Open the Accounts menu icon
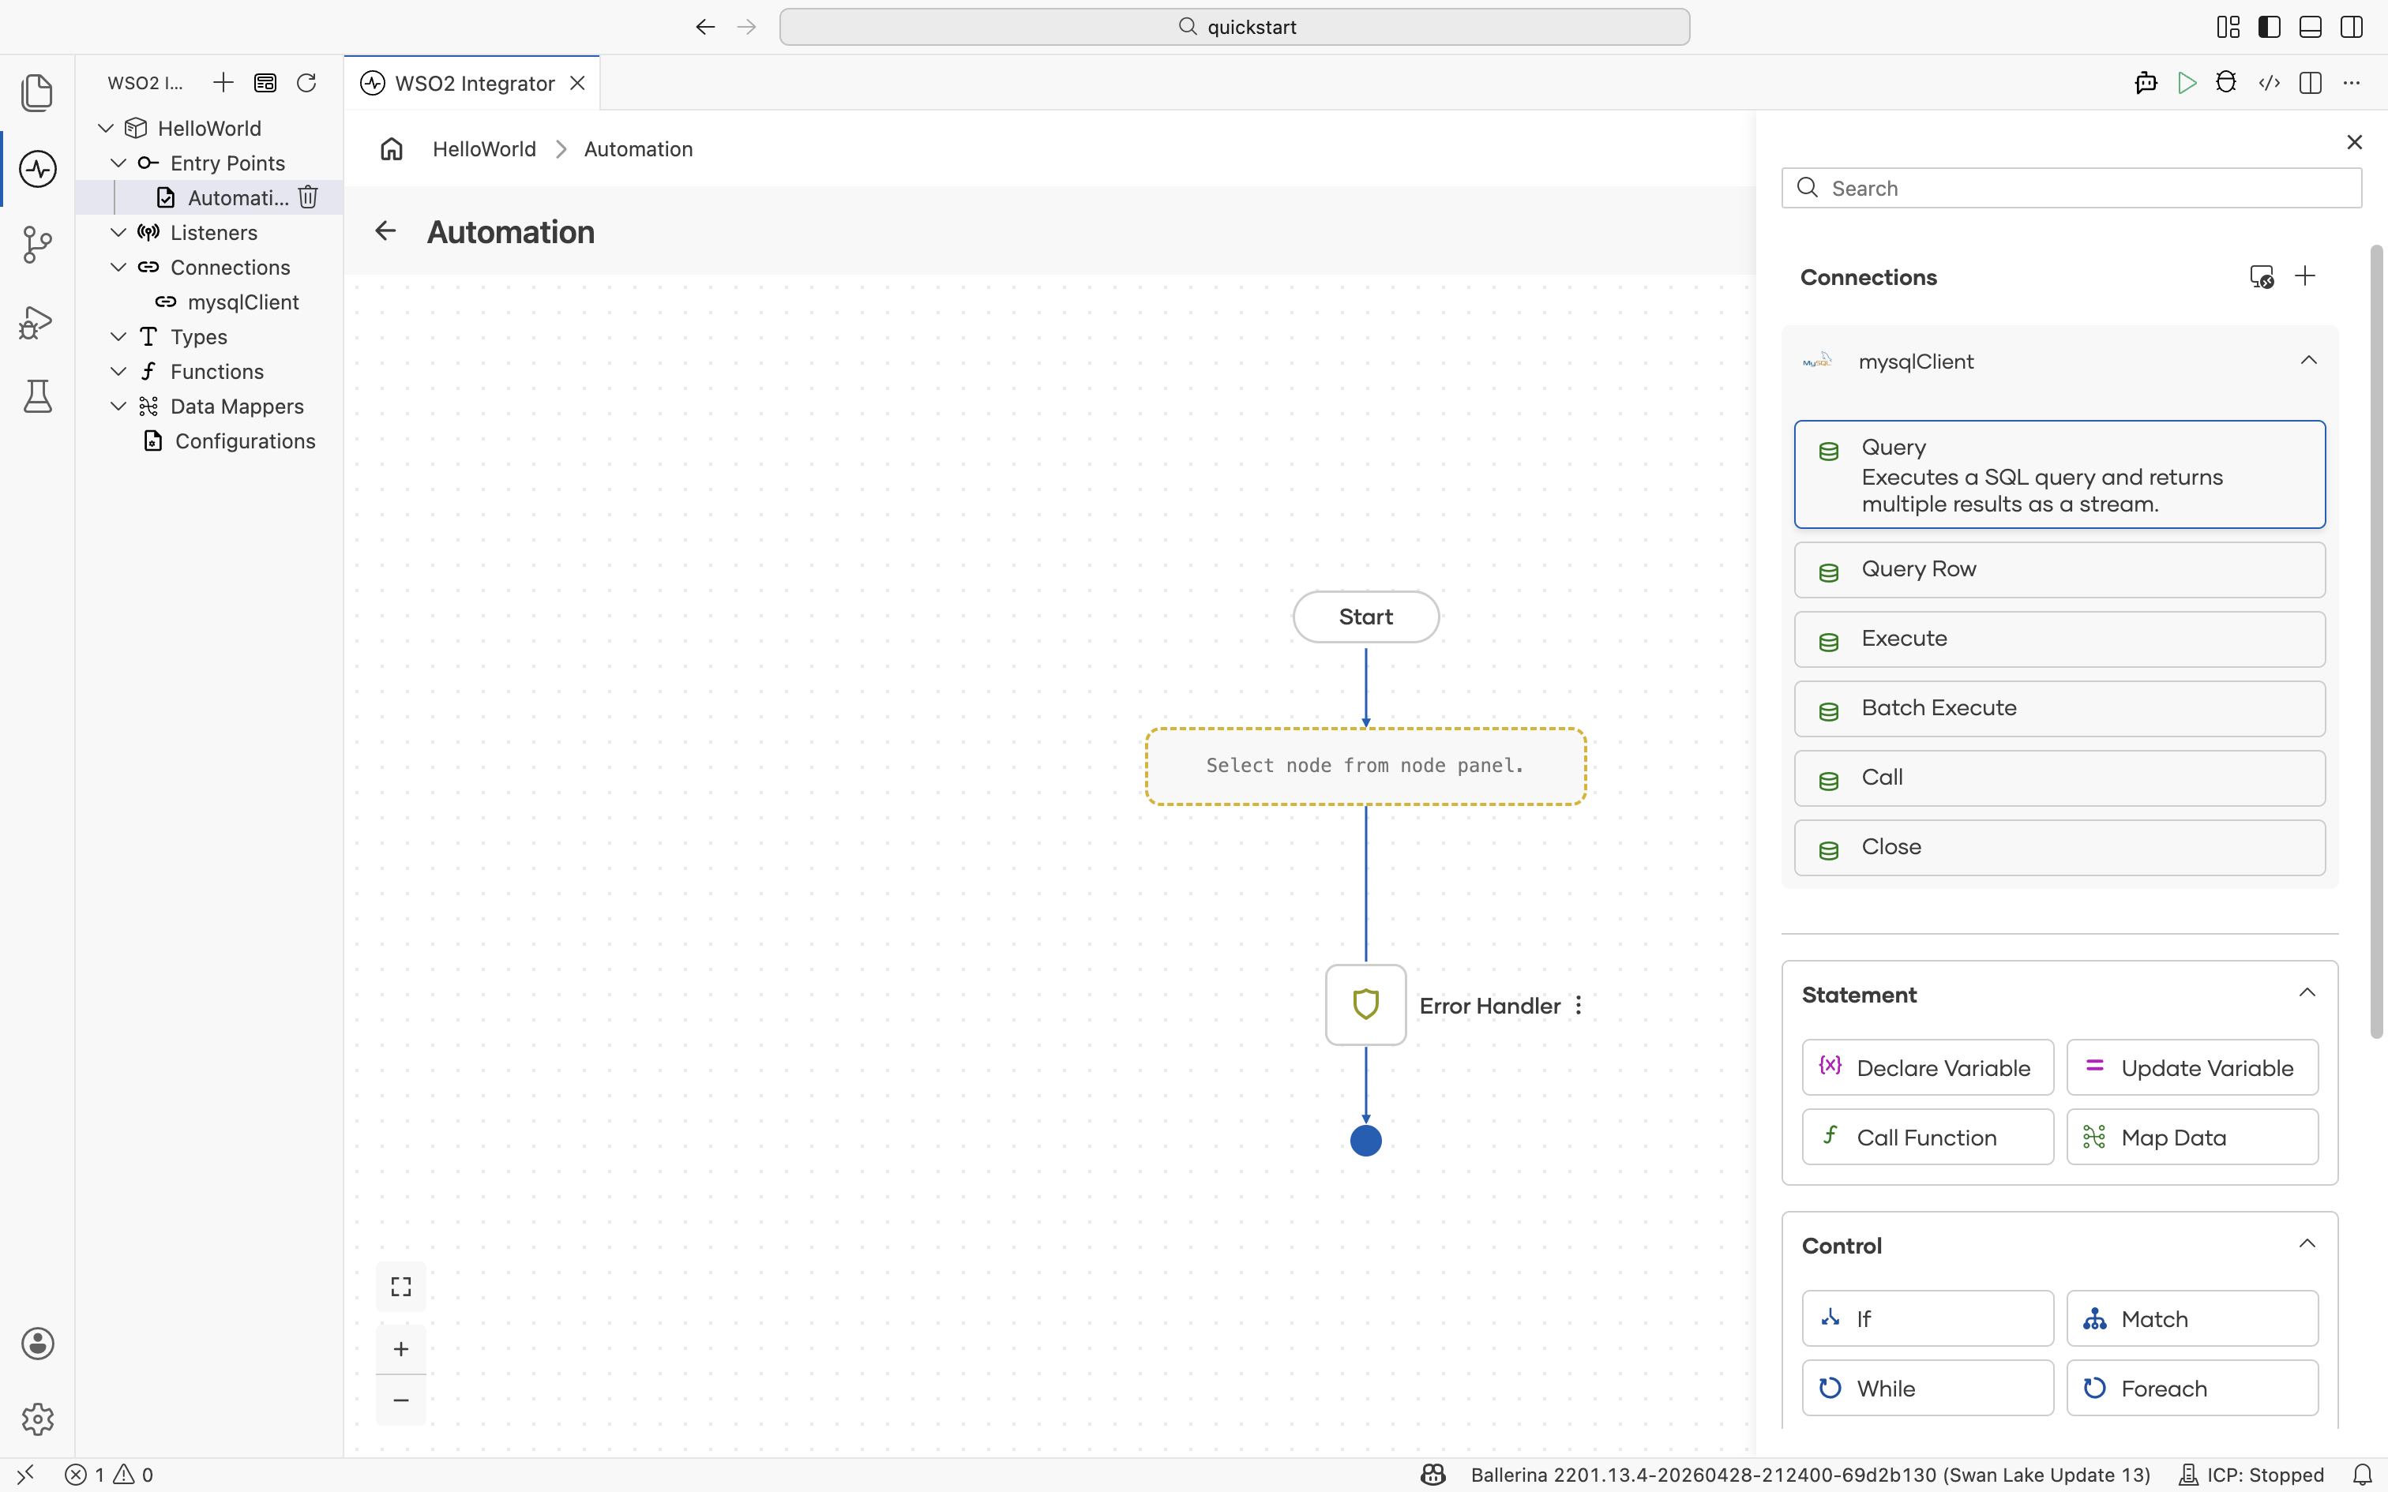This screenshot has height=1492, width=2388. 37,1344
